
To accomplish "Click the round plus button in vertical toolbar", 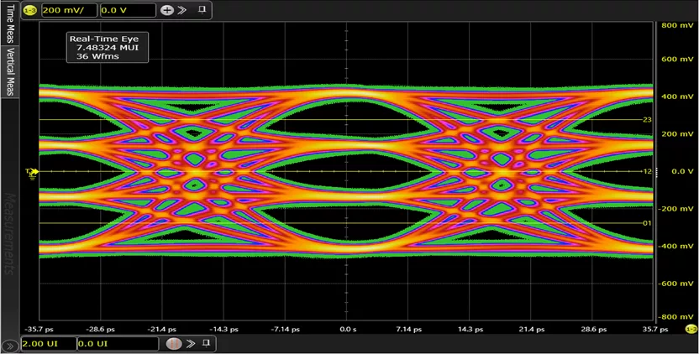I will (x=166, y=10).
